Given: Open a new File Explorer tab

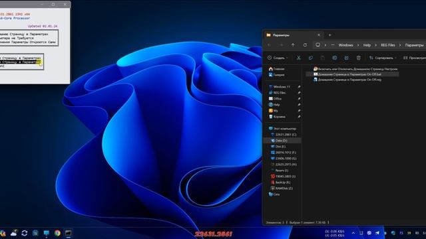Looking at the screenshot, I should (330, 35).
